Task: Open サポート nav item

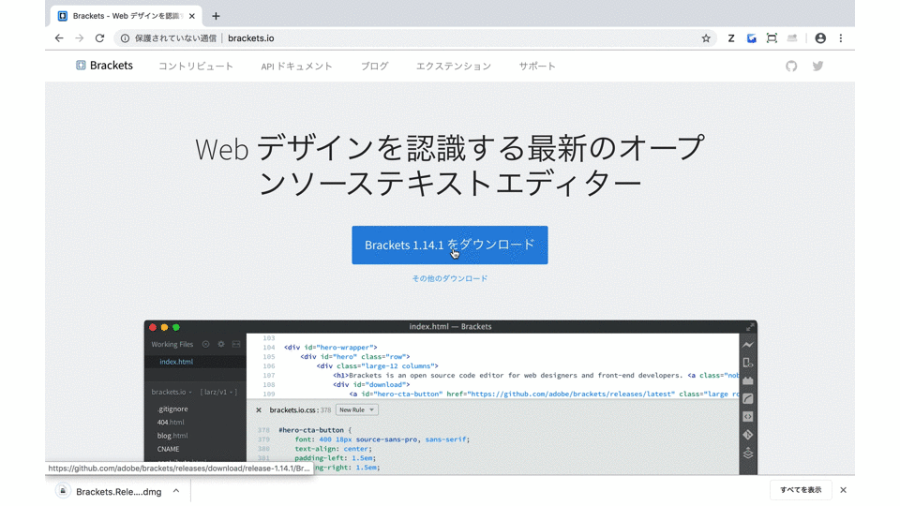Action: [537, 66]
